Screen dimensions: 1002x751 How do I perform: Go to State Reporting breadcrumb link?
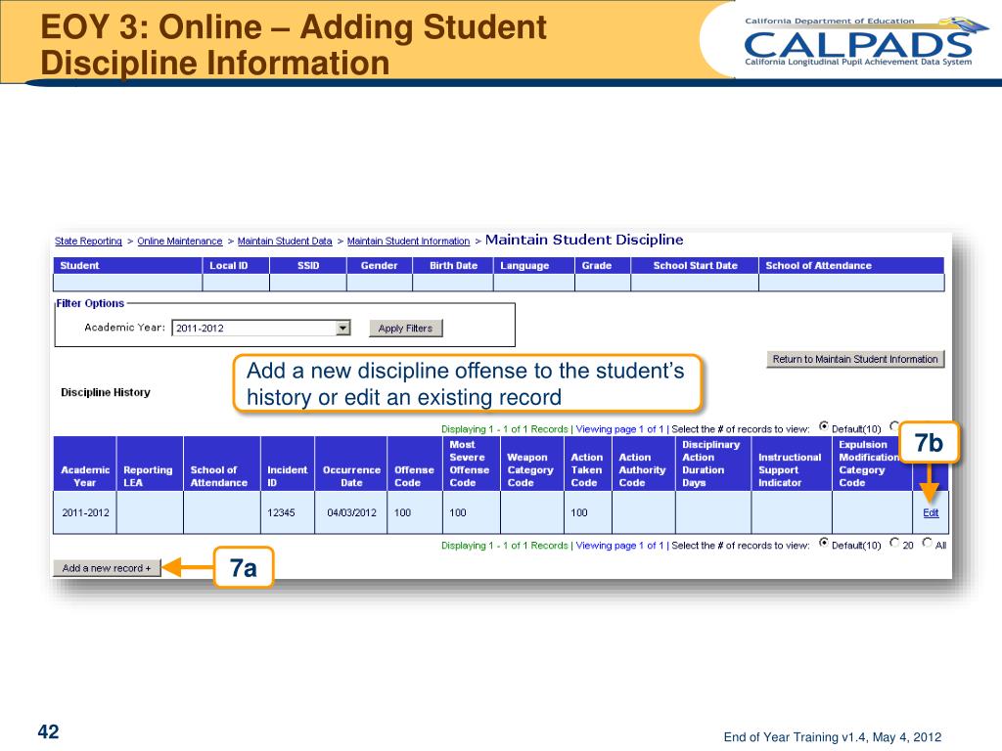pos(88,241)
